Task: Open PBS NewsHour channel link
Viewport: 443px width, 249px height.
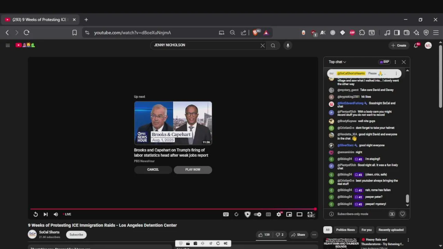Action: click(144, 161)
